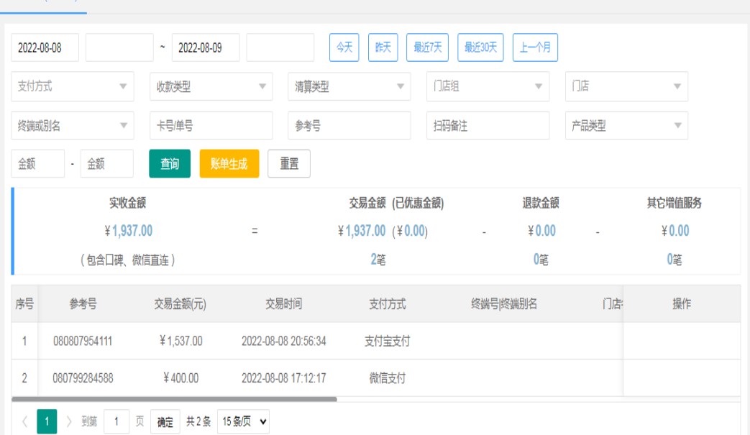Choose the 最近7天 date range
Viewport: 750px width, 435px height.
tap(427, 47)
